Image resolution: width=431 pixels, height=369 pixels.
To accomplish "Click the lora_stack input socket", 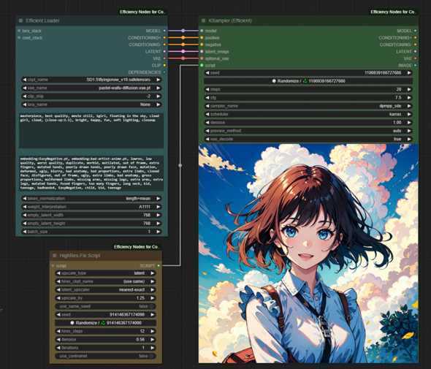I will (x=19, y=31).
